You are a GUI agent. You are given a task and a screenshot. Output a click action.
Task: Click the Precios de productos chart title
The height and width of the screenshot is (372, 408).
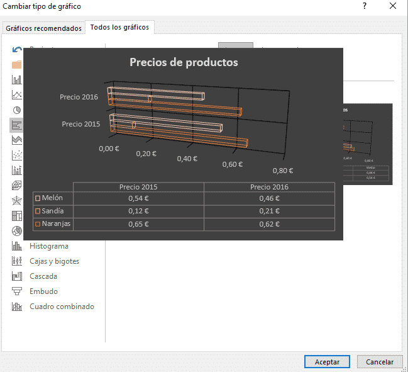pos(184,62)
